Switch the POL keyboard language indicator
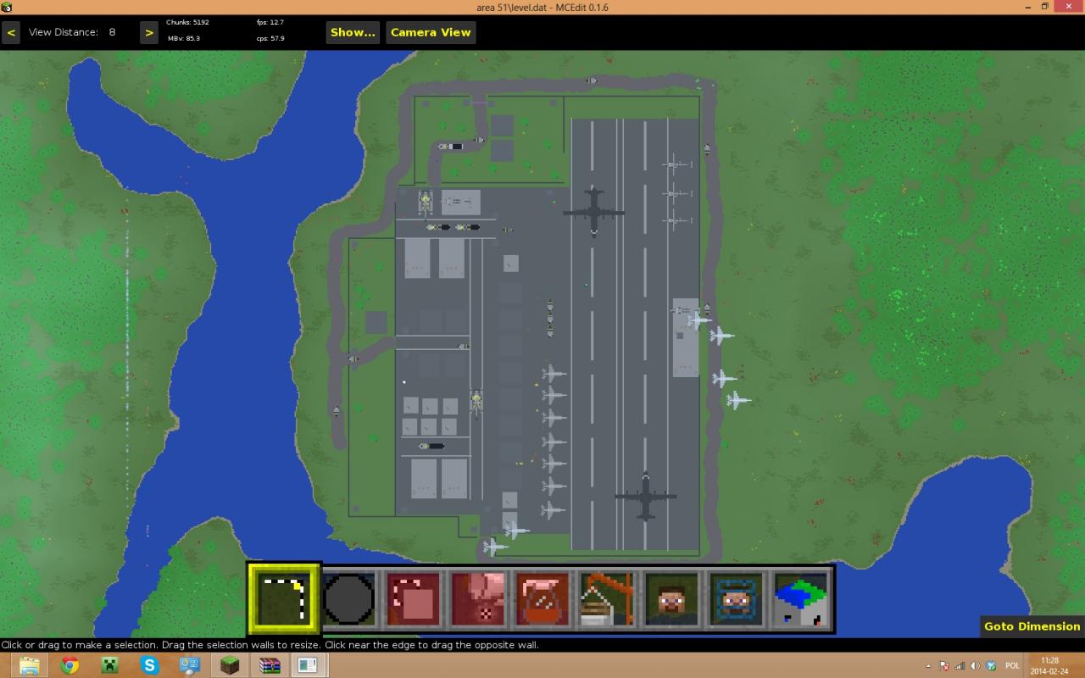 coord(1012,666)
